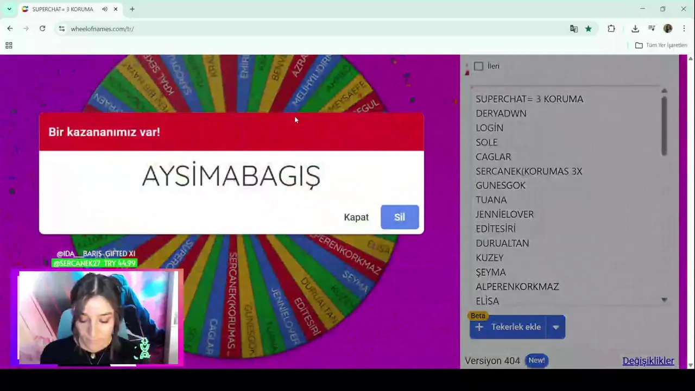The image size is (695, 391).
Task: Open the Değişiklikler link
Action: [x=648, y=361]
